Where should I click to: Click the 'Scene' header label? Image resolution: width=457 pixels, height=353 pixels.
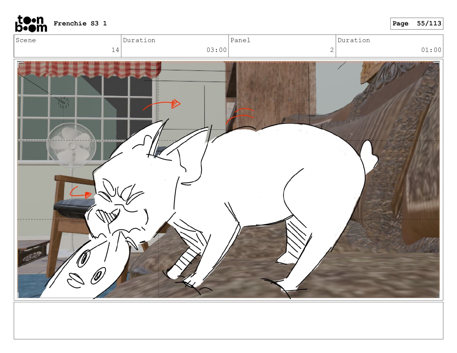click(26, 40)
